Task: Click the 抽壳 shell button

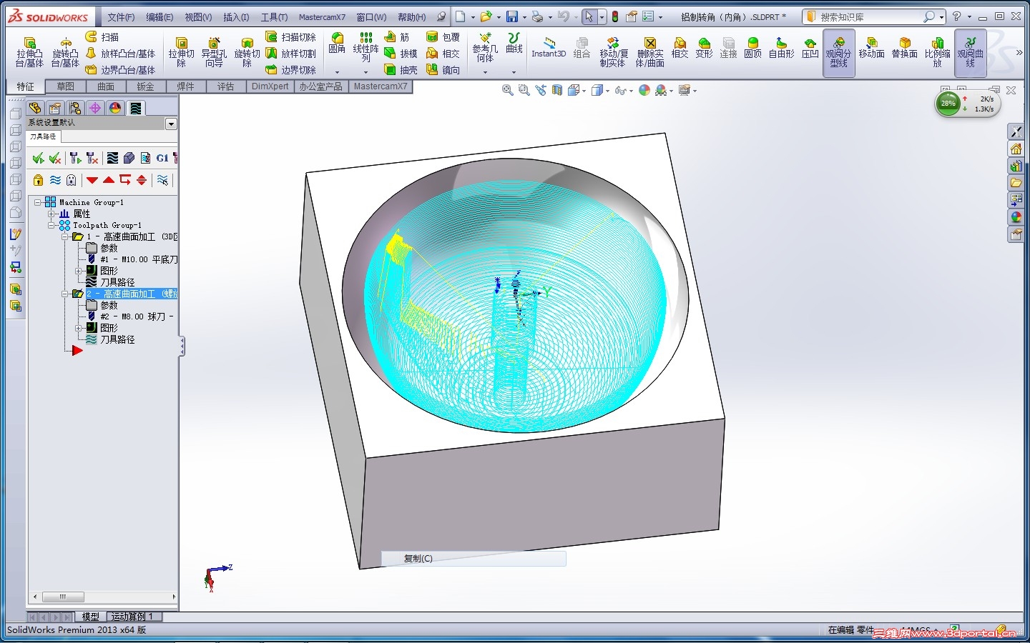Action: [401, 70]
